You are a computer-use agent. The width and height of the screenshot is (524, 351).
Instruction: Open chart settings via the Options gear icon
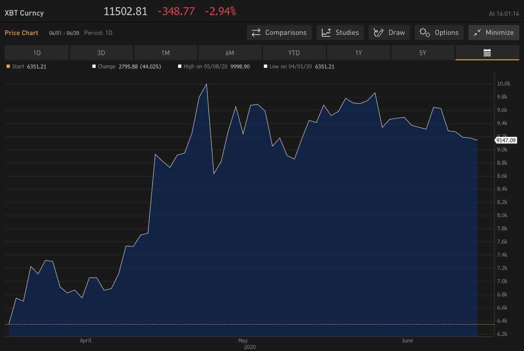coord(425,32)
